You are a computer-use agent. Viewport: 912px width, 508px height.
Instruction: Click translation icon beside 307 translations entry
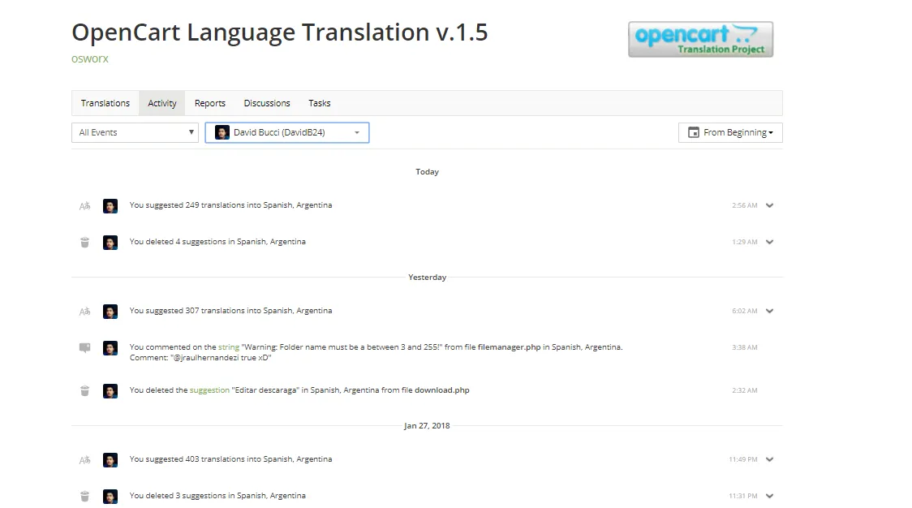[x=85, y=312]
